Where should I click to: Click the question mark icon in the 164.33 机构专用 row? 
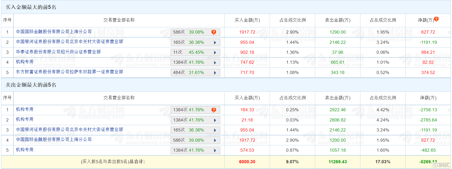coord(214,110)
